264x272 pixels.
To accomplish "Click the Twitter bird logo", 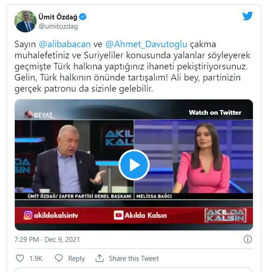I will 247,16.
